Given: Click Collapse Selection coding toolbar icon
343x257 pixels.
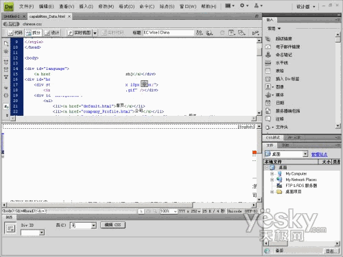Looking at the screenshot, I should pyautogui.click(x=6, y=69).
